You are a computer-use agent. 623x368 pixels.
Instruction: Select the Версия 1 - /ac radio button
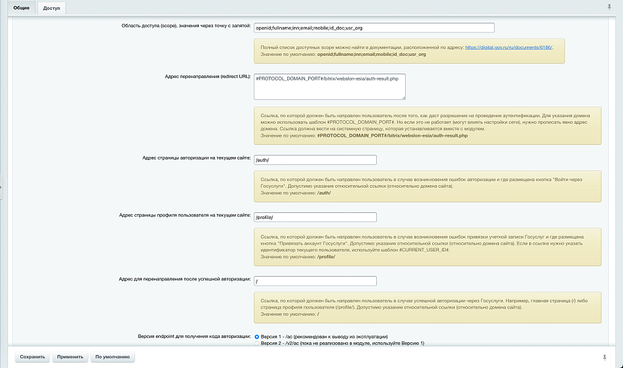click(257, 337)
